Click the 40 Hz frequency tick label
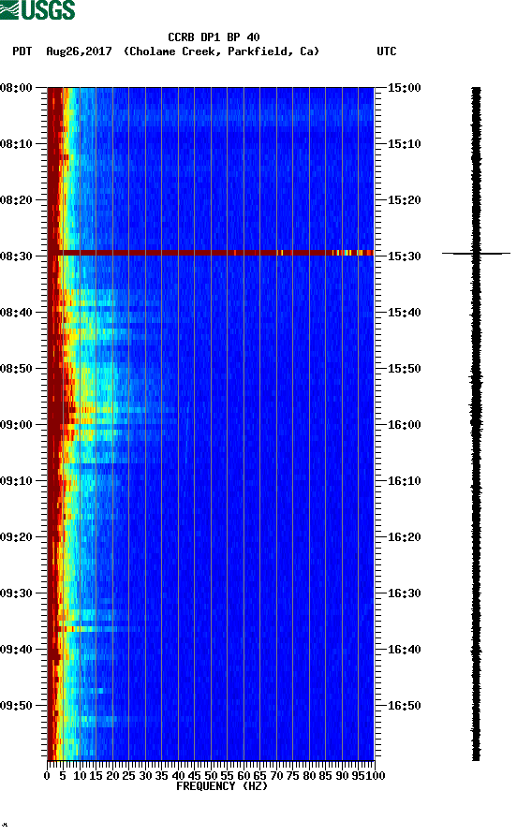Viewport: 517px width, 835px height. [x=178, y=776]
